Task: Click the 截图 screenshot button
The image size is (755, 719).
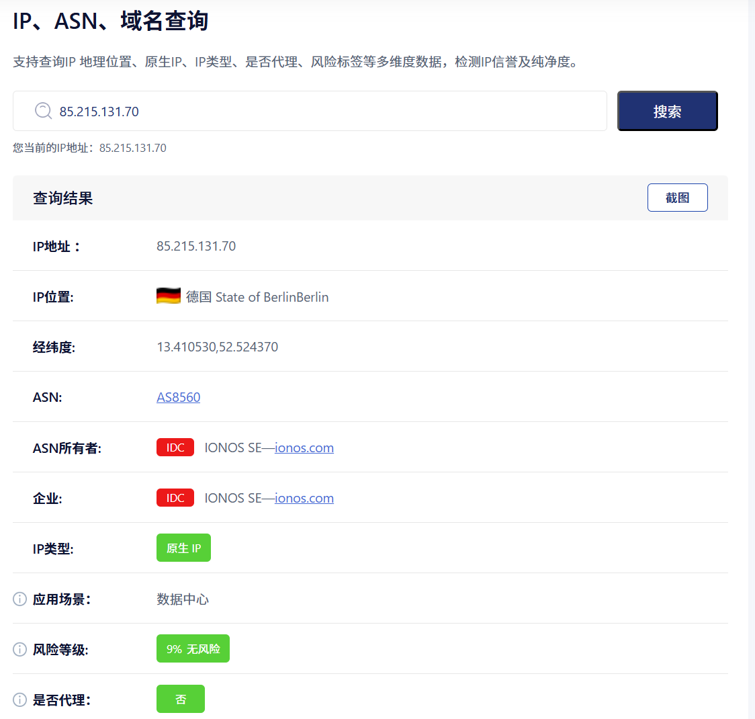Action: 677,198
